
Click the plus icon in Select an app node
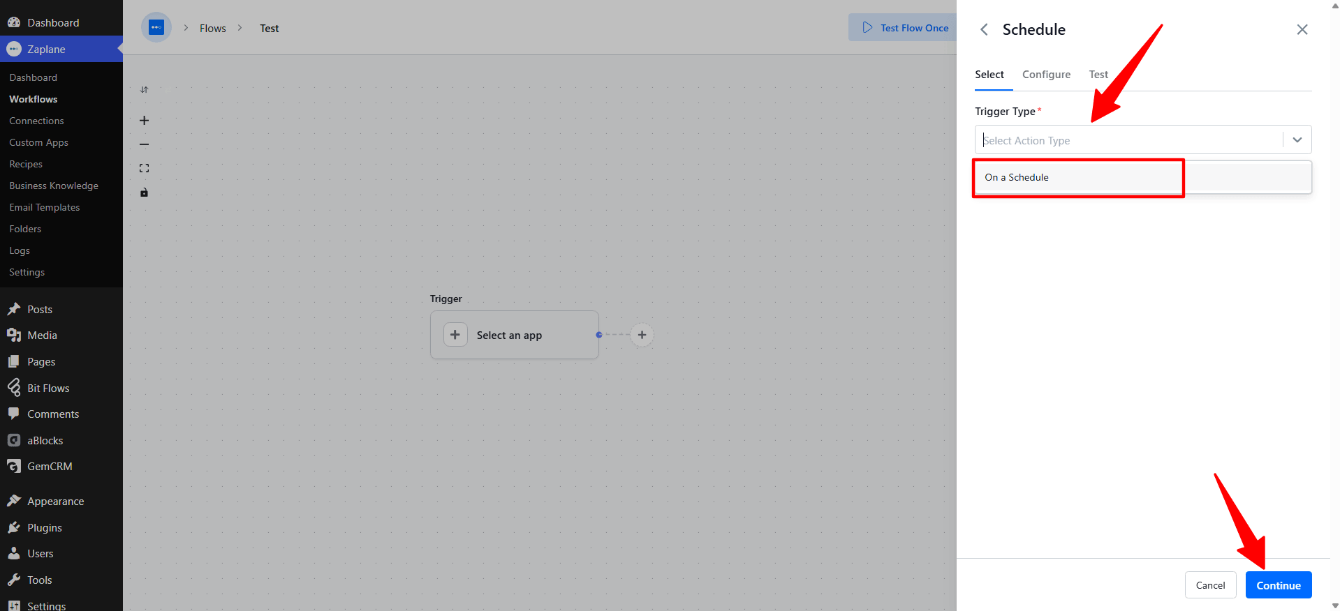[x=455, y=335]
